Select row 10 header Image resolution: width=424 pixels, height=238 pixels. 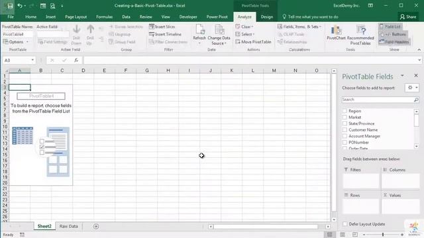pos(5,126)
